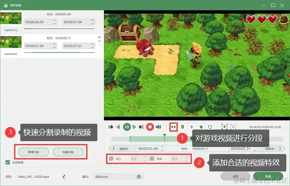Add new segment plus icon

pos(192,127)
